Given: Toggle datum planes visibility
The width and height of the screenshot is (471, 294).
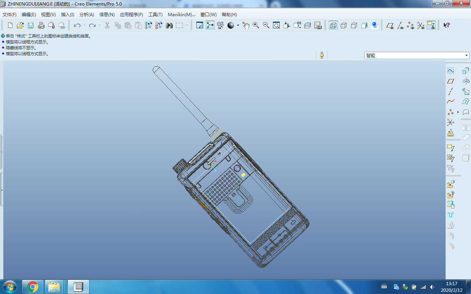Looking at the screenshot, I should tap(390, 25).
